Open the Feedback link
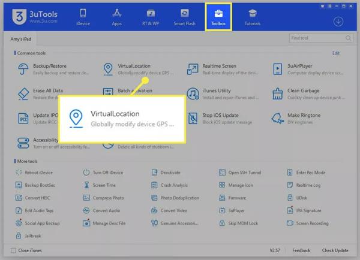 point(301,250)
